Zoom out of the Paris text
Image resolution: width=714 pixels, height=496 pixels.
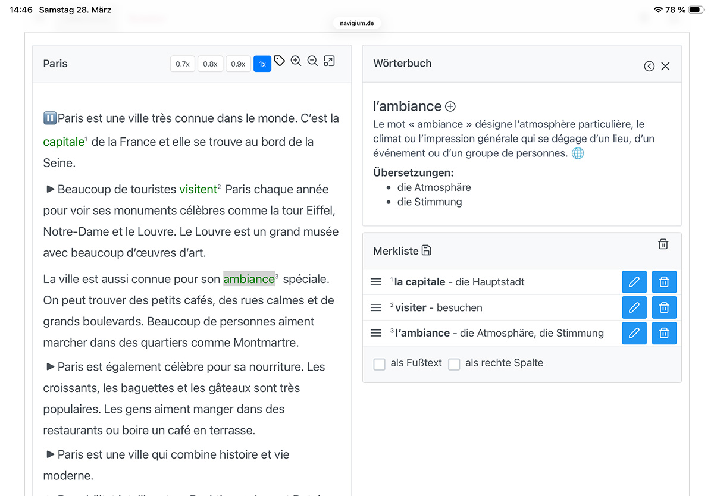pyautogui.click(x=312, y=61)
